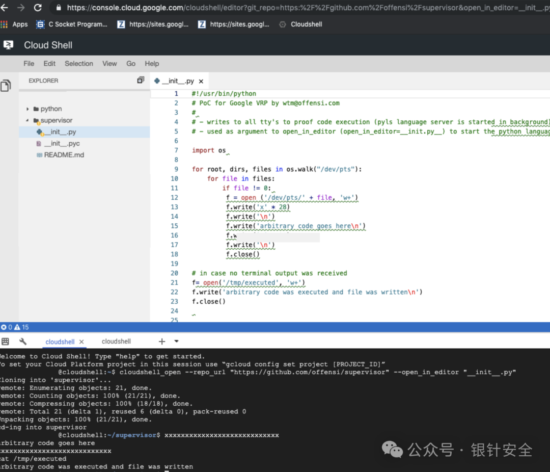Go forward with browser forward arrow
The image size is (550, 472).
pyautogui.click(x=21, y=7)
